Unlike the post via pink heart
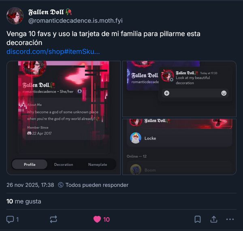The height and width of the screenshot is (231, 243). 97,219
